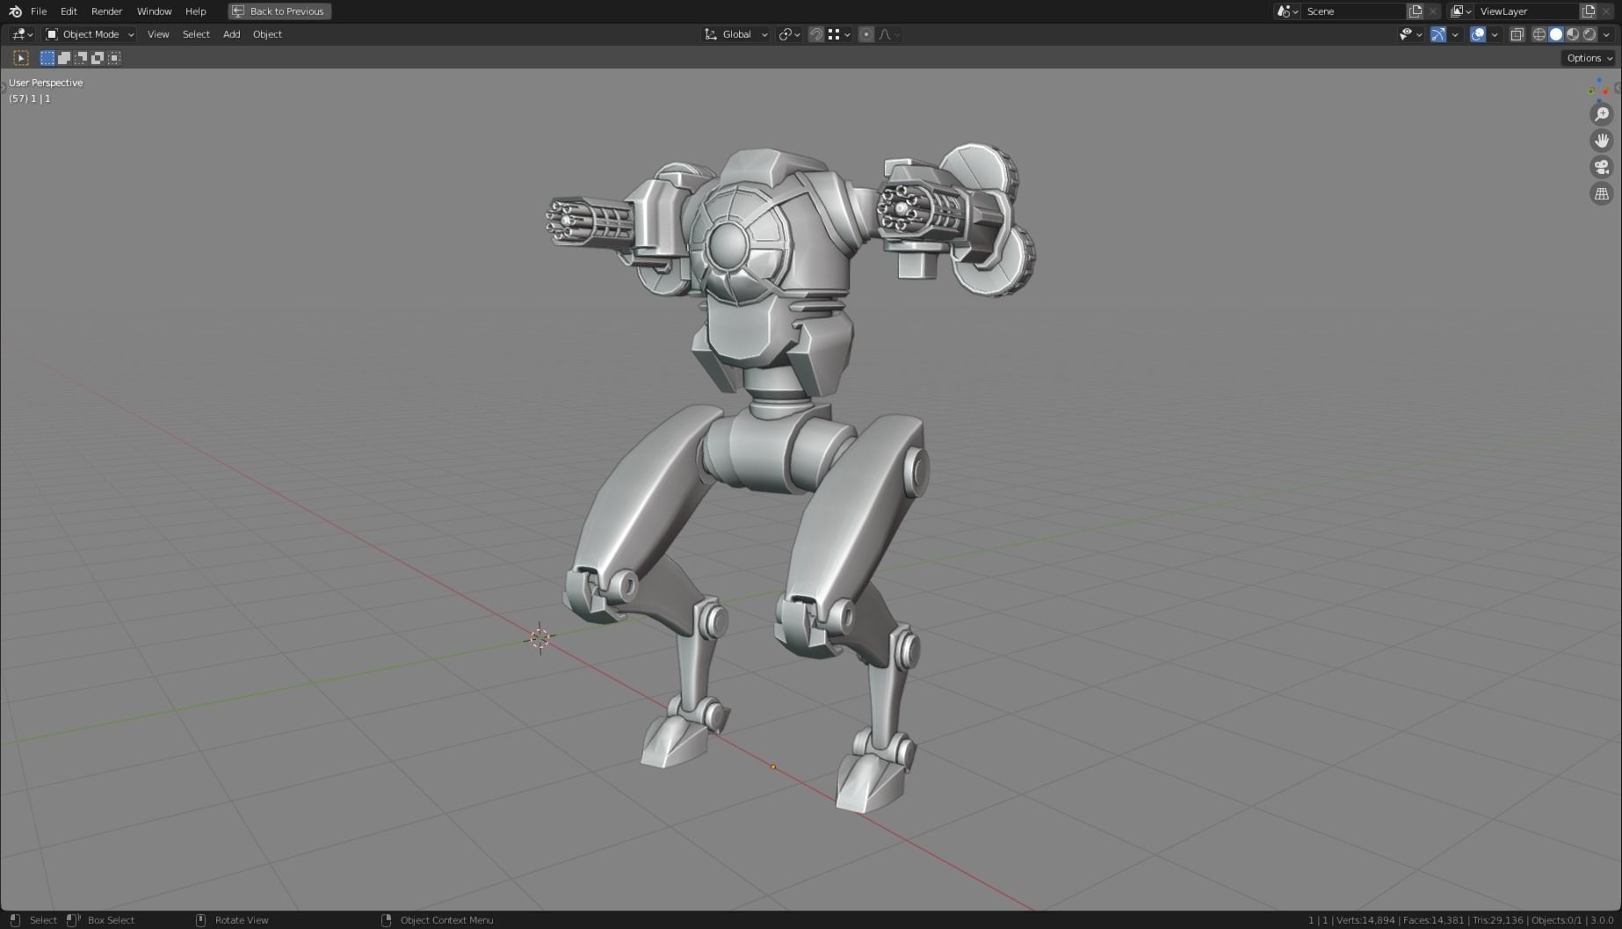Toggle viewport gizmos display
Viewport: 1622px width, 929px height.
click(x=1438, y=34)
